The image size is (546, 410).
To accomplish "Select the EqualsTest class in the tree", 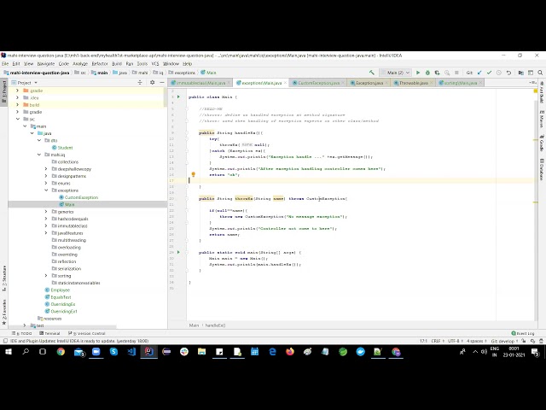I will [61, 297].
